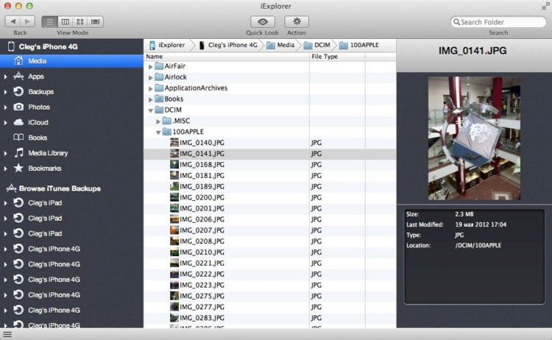
Task: Select IMG_0189.JPG file thumbnail icon
Action: tap(174, 186)
